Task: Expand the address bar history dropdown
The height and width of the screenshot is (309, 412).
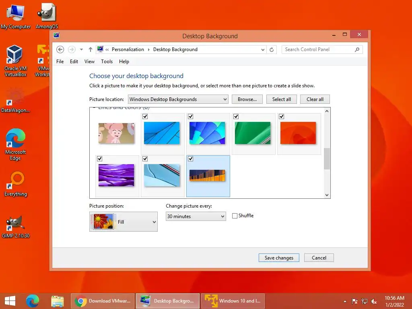Action: 262,49
